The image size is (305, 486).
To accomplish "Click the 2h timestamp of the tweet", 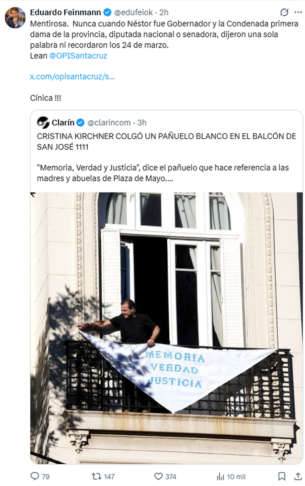I will (164, 12).
